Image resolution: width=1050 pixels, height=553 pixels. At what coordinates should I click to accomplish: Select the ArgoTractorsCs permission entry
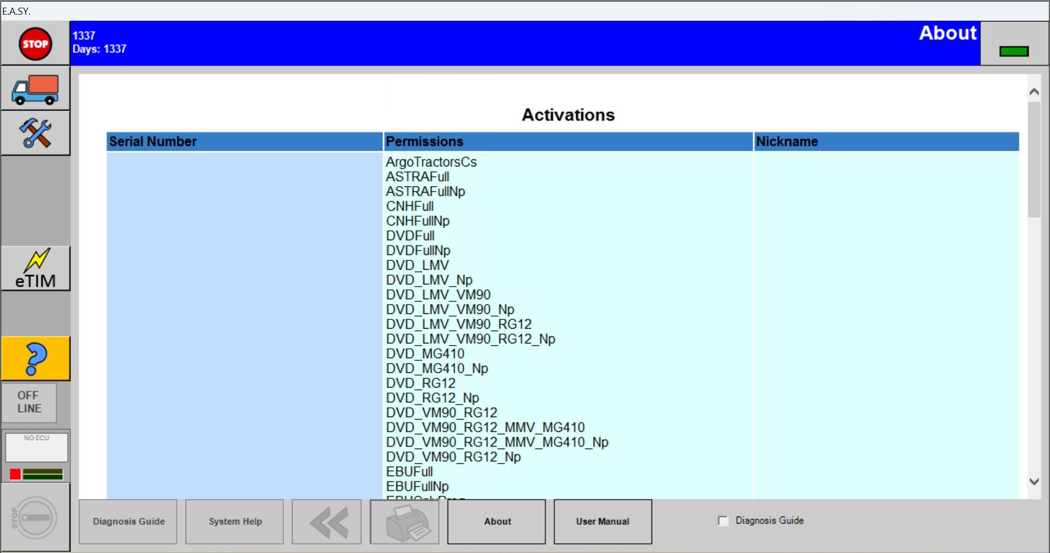(x=431, y=162)
